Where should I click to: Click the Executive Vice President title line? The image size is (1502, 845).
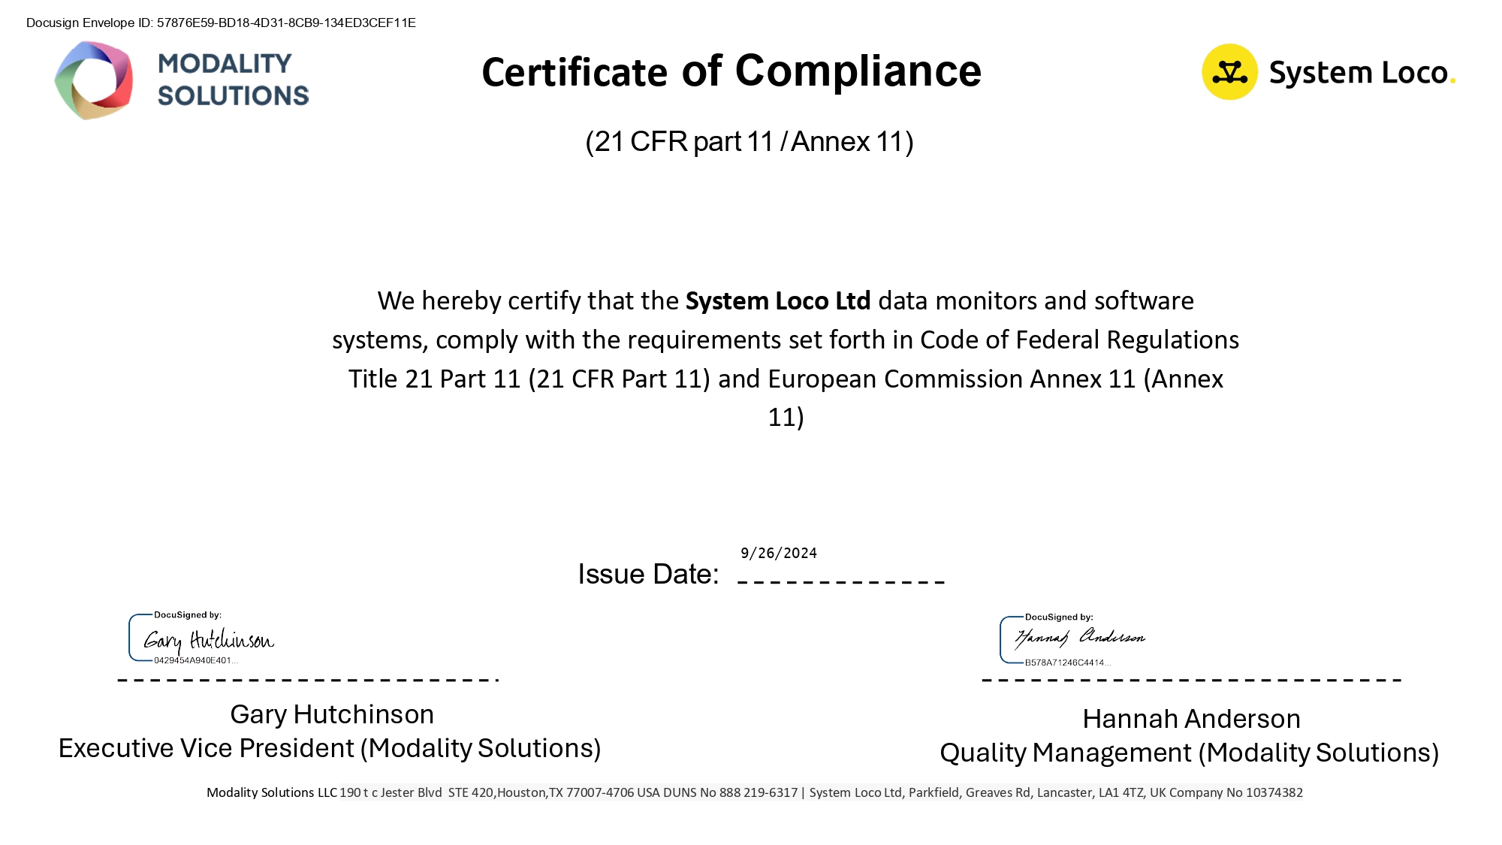[x=330, y=749]
